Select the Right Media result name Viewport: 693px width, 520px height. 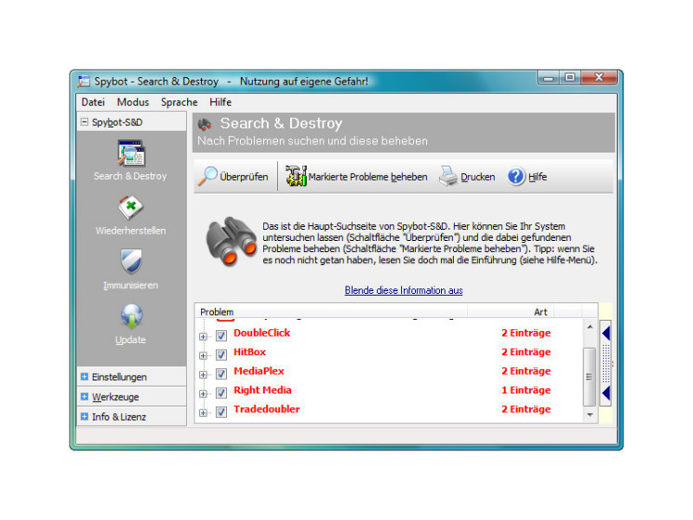262,390
